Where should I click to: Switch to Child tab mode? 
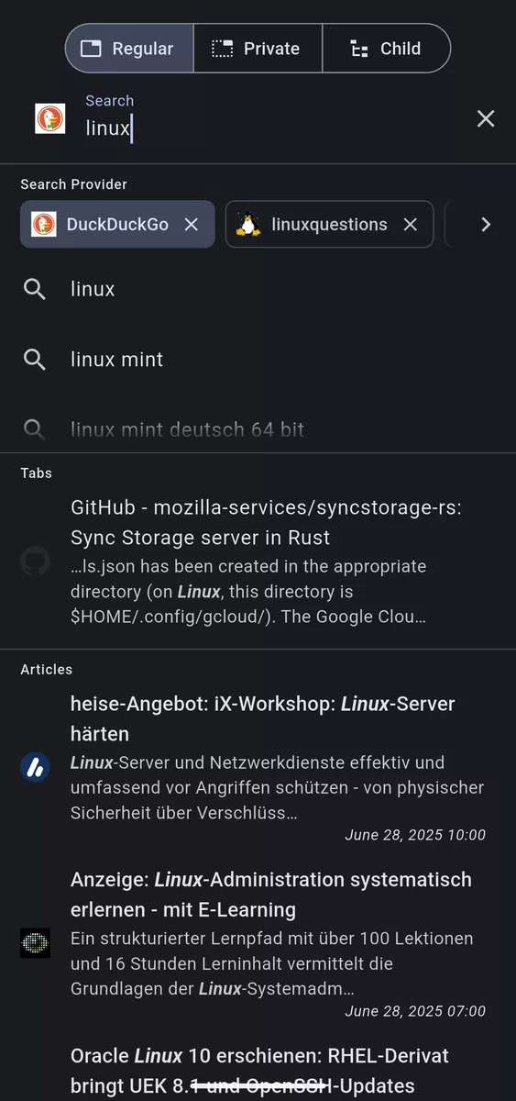click(x=386, y=49)
